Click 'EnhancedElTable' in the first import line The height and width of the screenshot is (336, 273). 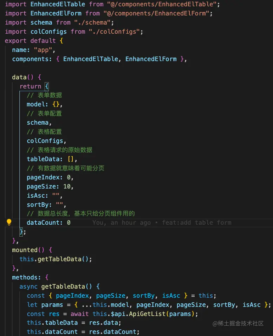click(x=58, y=4)
